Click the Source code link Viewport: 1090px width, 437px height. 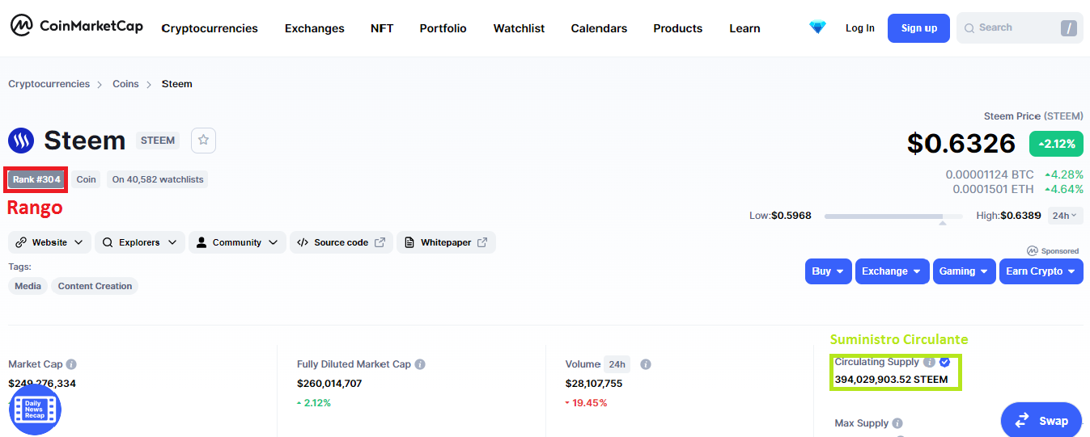click(341, 242)
